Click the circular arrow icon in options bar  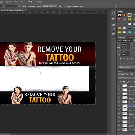pos(19,6)
